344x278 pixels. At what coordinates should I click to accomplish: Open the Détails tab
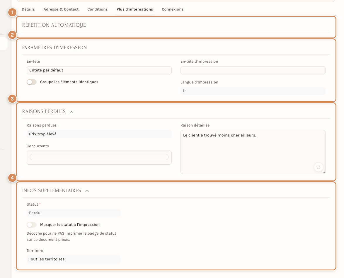coord(28,9)
